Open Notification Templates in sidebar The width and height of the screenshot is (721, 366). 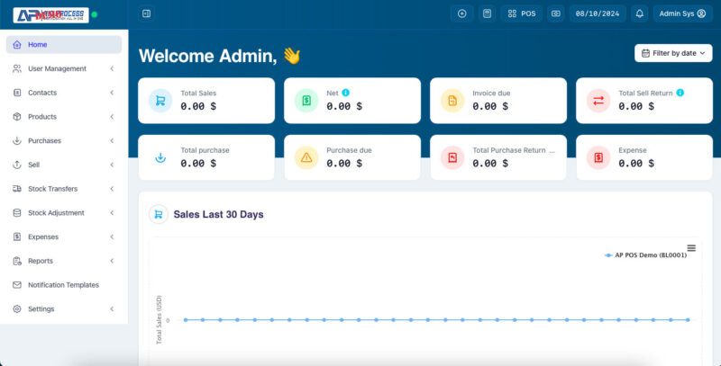tap(63, 285)
